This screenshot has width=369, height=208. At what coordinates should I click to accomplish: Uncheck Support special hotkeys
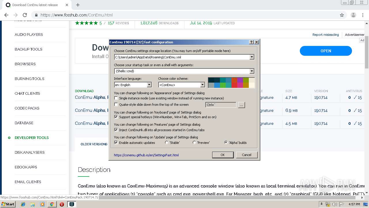(x=116, y=117)
